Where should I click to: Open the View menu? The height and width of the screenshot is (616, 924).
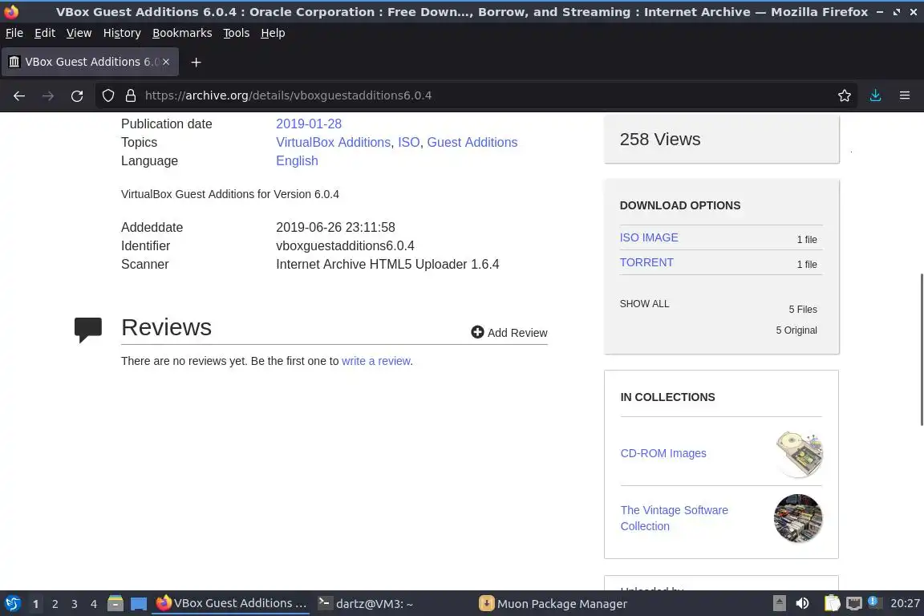(79, 33)
